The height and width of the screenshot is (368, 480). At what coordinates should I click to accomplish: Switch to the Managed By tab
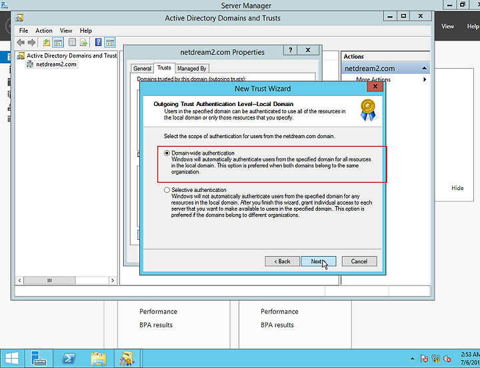click(x=192, y=69)
